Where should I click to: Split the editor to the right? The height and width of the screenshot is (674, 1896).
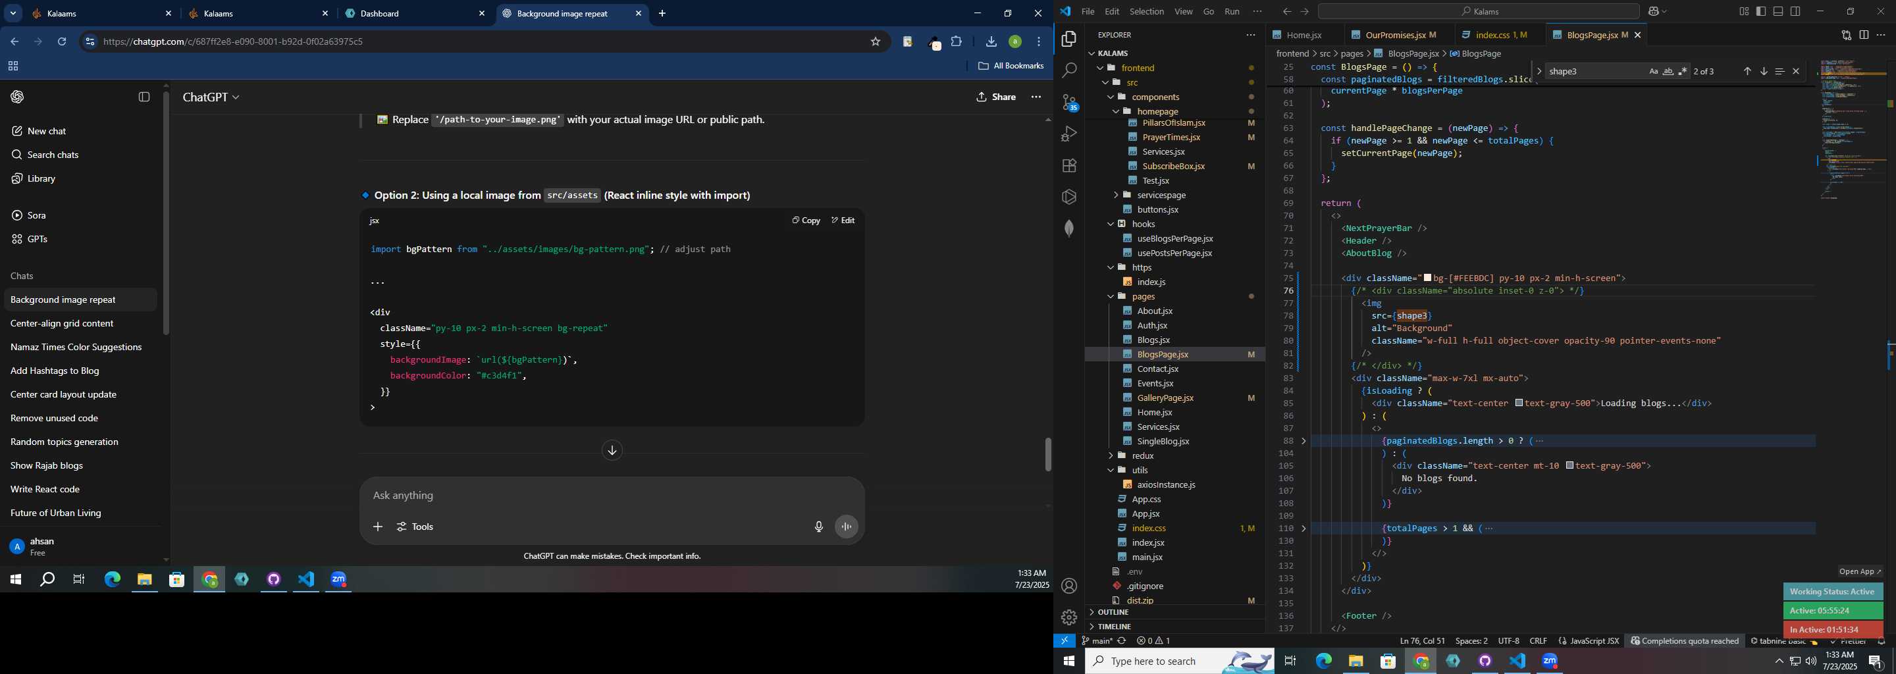pyautogui.click(x=1864, y=36)
